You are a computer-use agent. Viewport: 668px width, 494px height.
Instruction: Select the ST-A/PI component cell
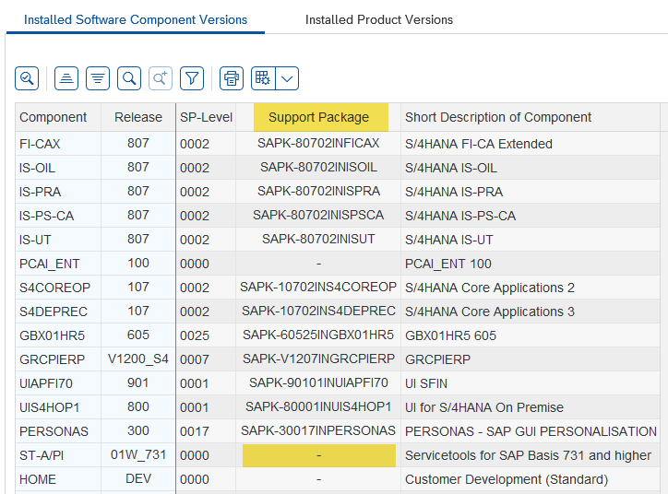pos(58,455)
